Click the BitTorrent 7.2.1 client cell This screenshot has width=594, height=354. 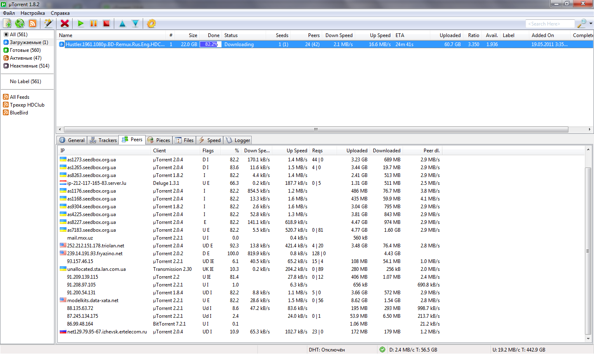(x=170, y=324)
